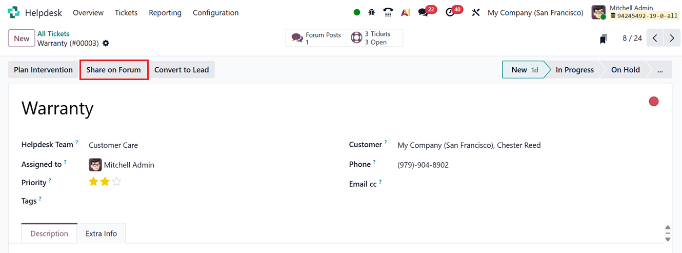
Task: Click the AI assistant icon
Action: point(406,12)
